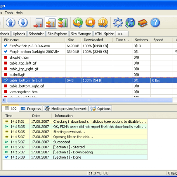
Task: Click the blue question mark help icon
Action: click(x=155, y=22)
